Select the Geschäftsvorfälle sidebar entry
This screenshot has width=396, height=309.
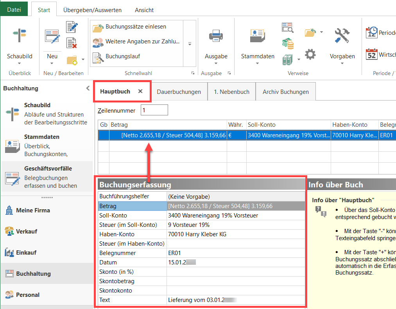[47, 177]
